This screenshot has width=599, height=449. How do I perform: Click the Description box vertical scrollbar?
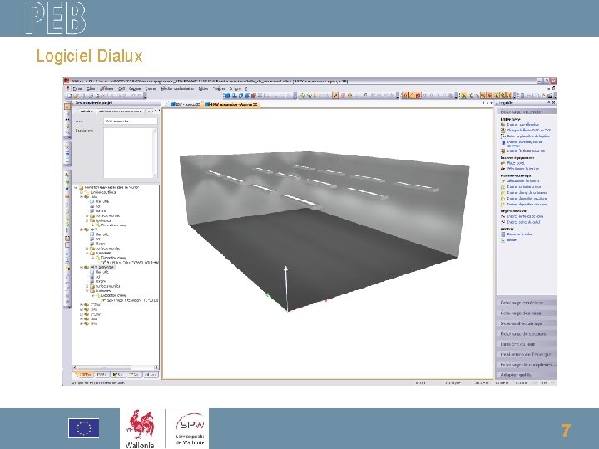pyautogui.click(x=155, y=152)
